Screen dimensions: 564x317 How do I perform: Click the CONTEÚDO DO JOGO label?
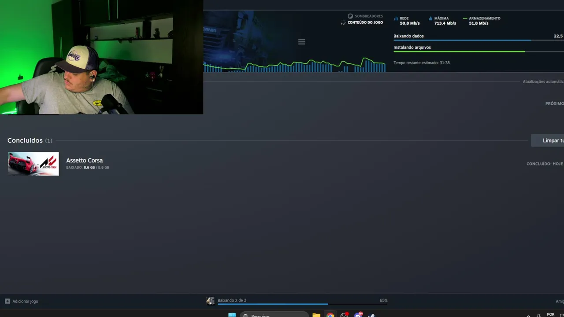tap(365, 22)
